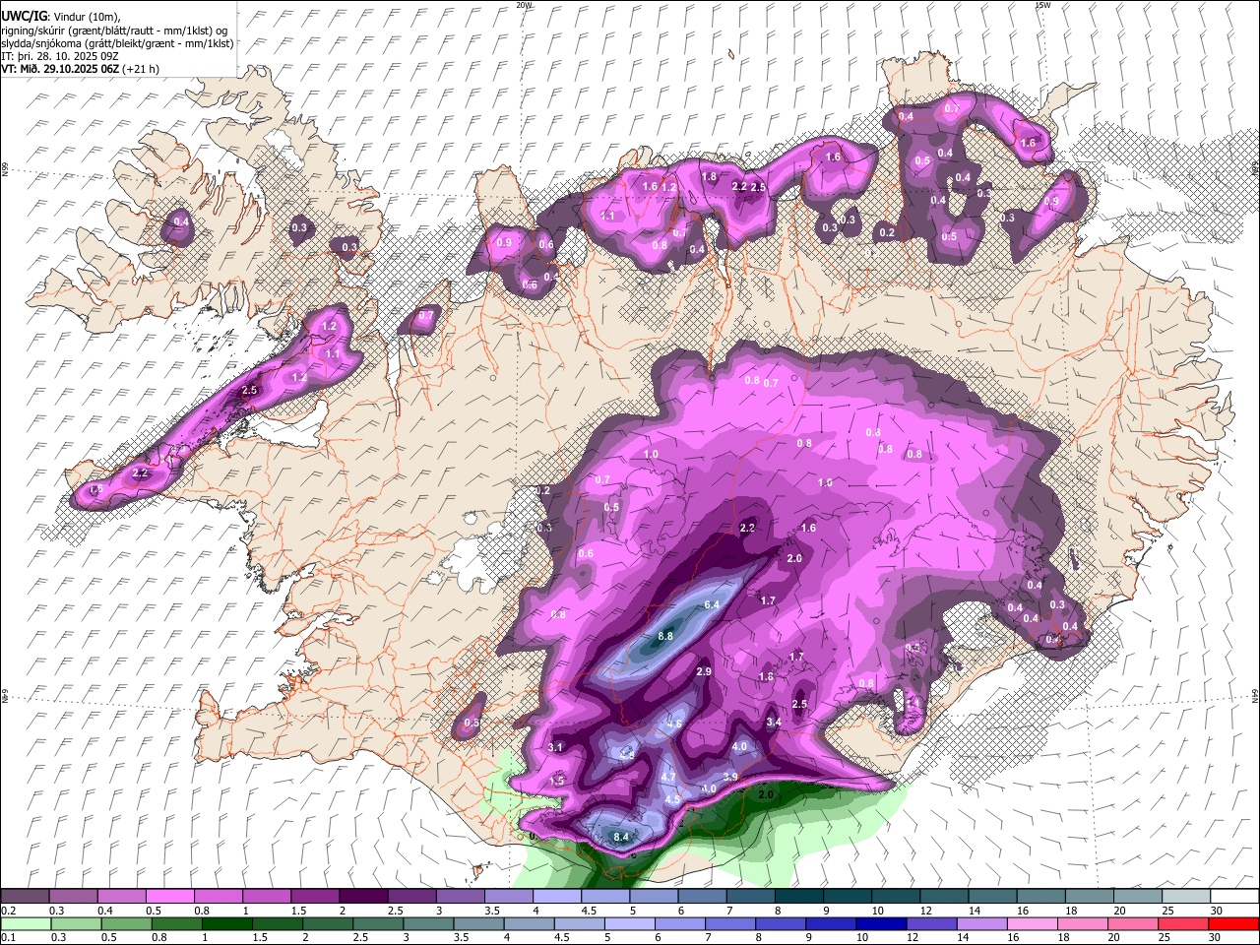Viewport: 1260px width, 945px height.
Task: Click the grey-purple 0.2 swatch in top legend row
Action: tap(25, 896)
